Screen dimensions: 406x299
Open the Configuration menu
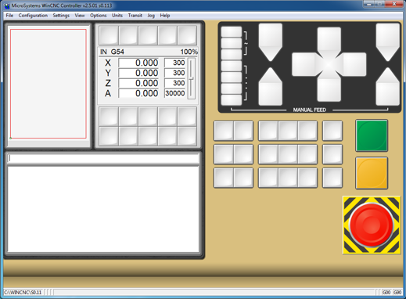(x=33, y=16)
